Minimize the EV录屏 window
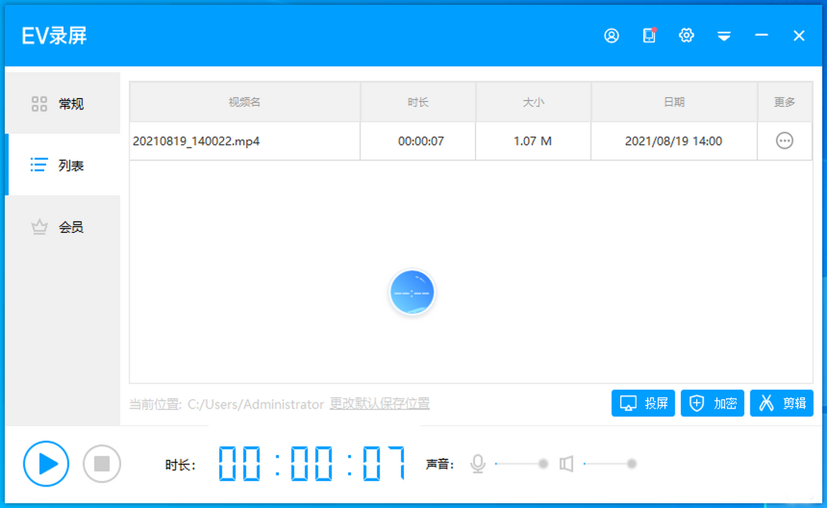Image resolution: width=827 pixels, height=508 pixels. [x=762, y=35]
